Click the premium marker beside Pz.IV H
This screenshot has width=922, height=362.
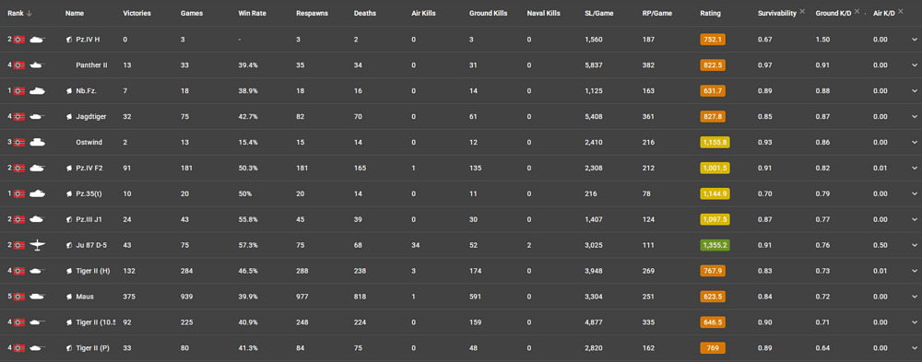tap(69, 40)
